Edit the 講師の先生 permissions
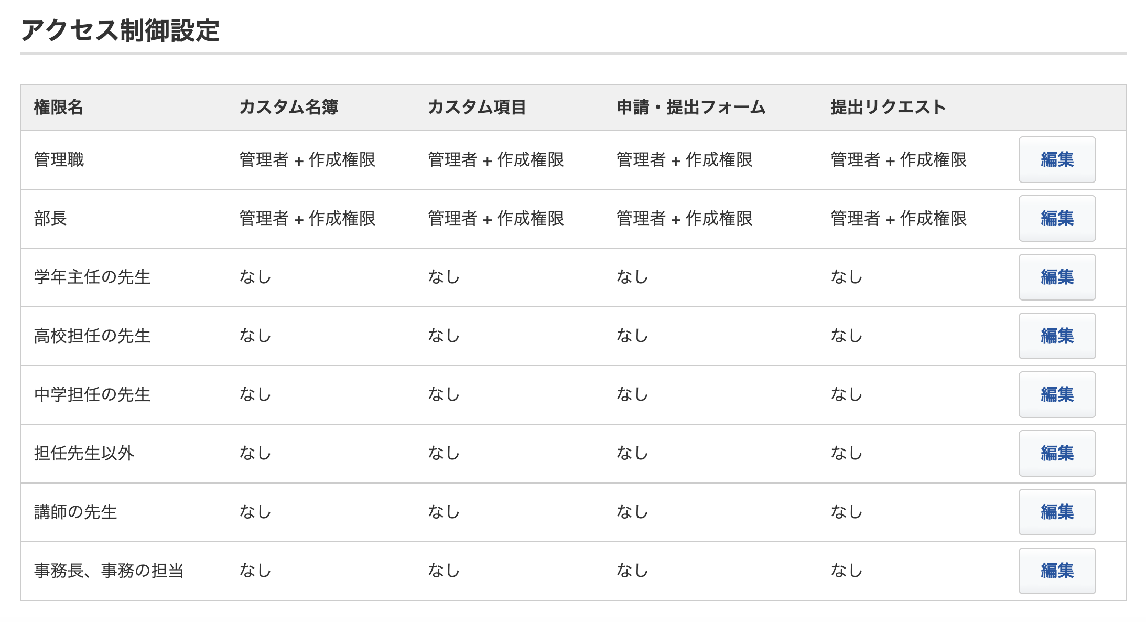The image size is (1146, 622). 1056,512
